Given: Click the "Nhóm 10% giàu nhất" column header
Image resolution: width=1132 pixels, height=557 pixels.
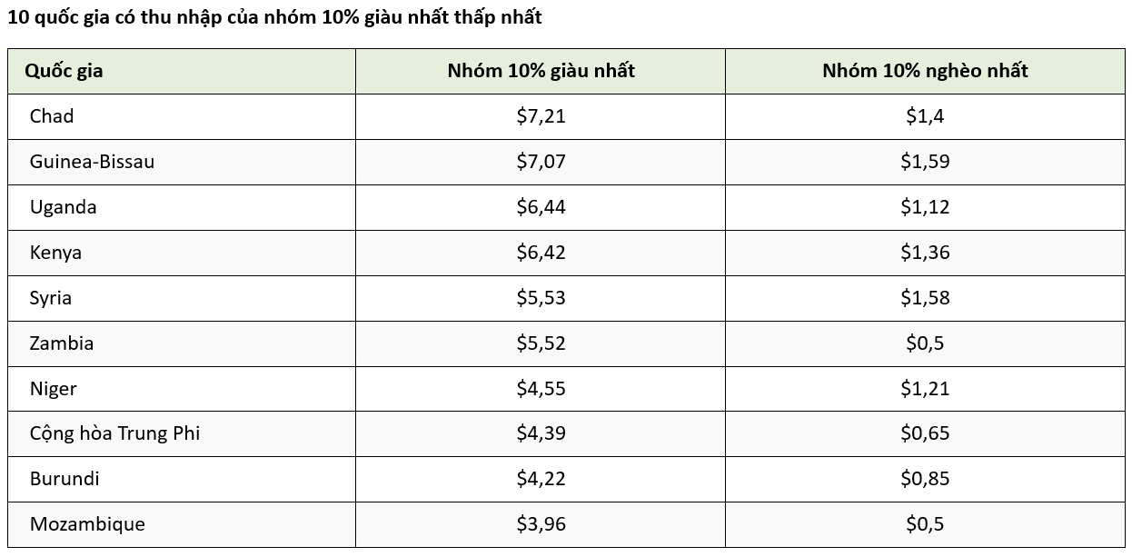Looking at the screenshot, I should tap(541, 71).
